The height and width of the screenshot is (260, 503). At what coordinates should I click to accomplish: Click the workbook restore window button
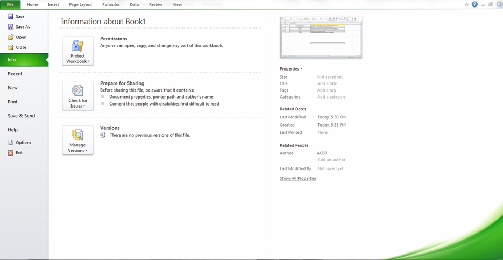pos(491,4)
